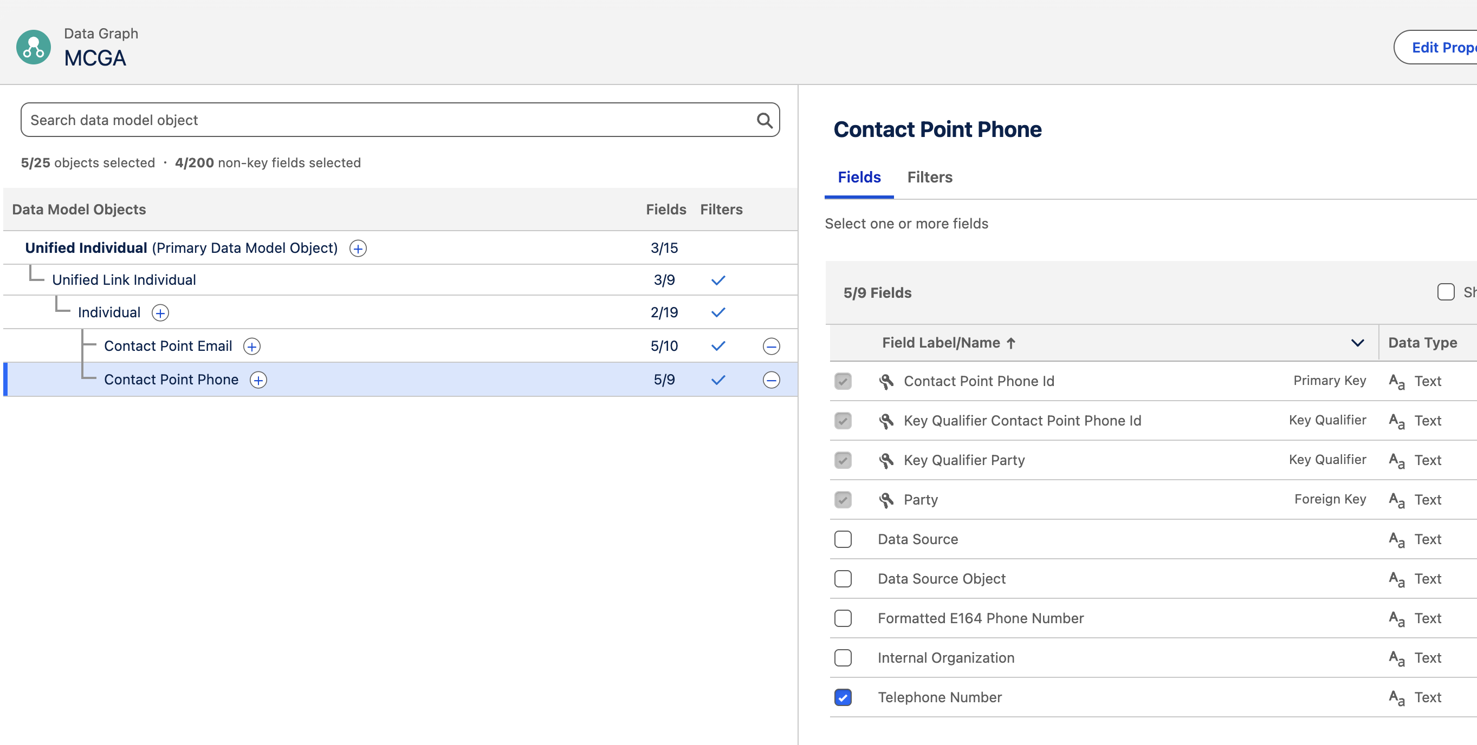The image size is (1477, 745).
Task: Click the search magnifier icon
Action: coord(765,120)
